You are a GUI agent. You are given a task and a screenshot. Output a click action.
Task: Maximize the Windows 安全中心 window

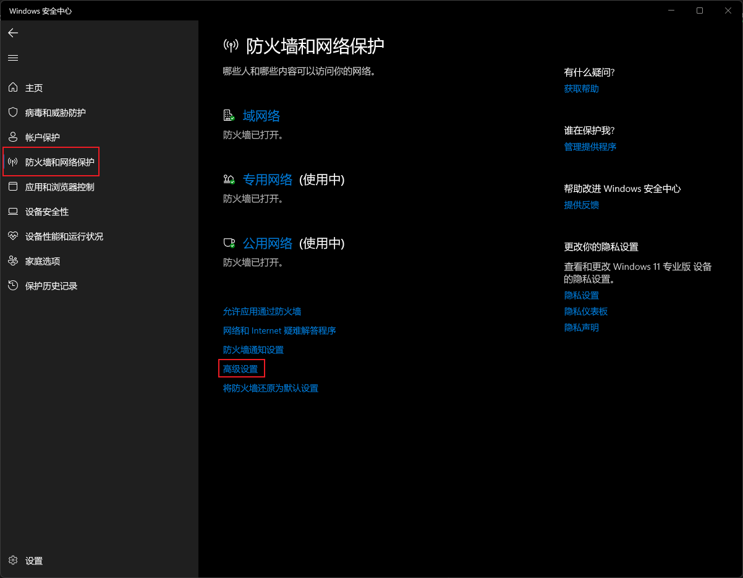click(700, 11)
